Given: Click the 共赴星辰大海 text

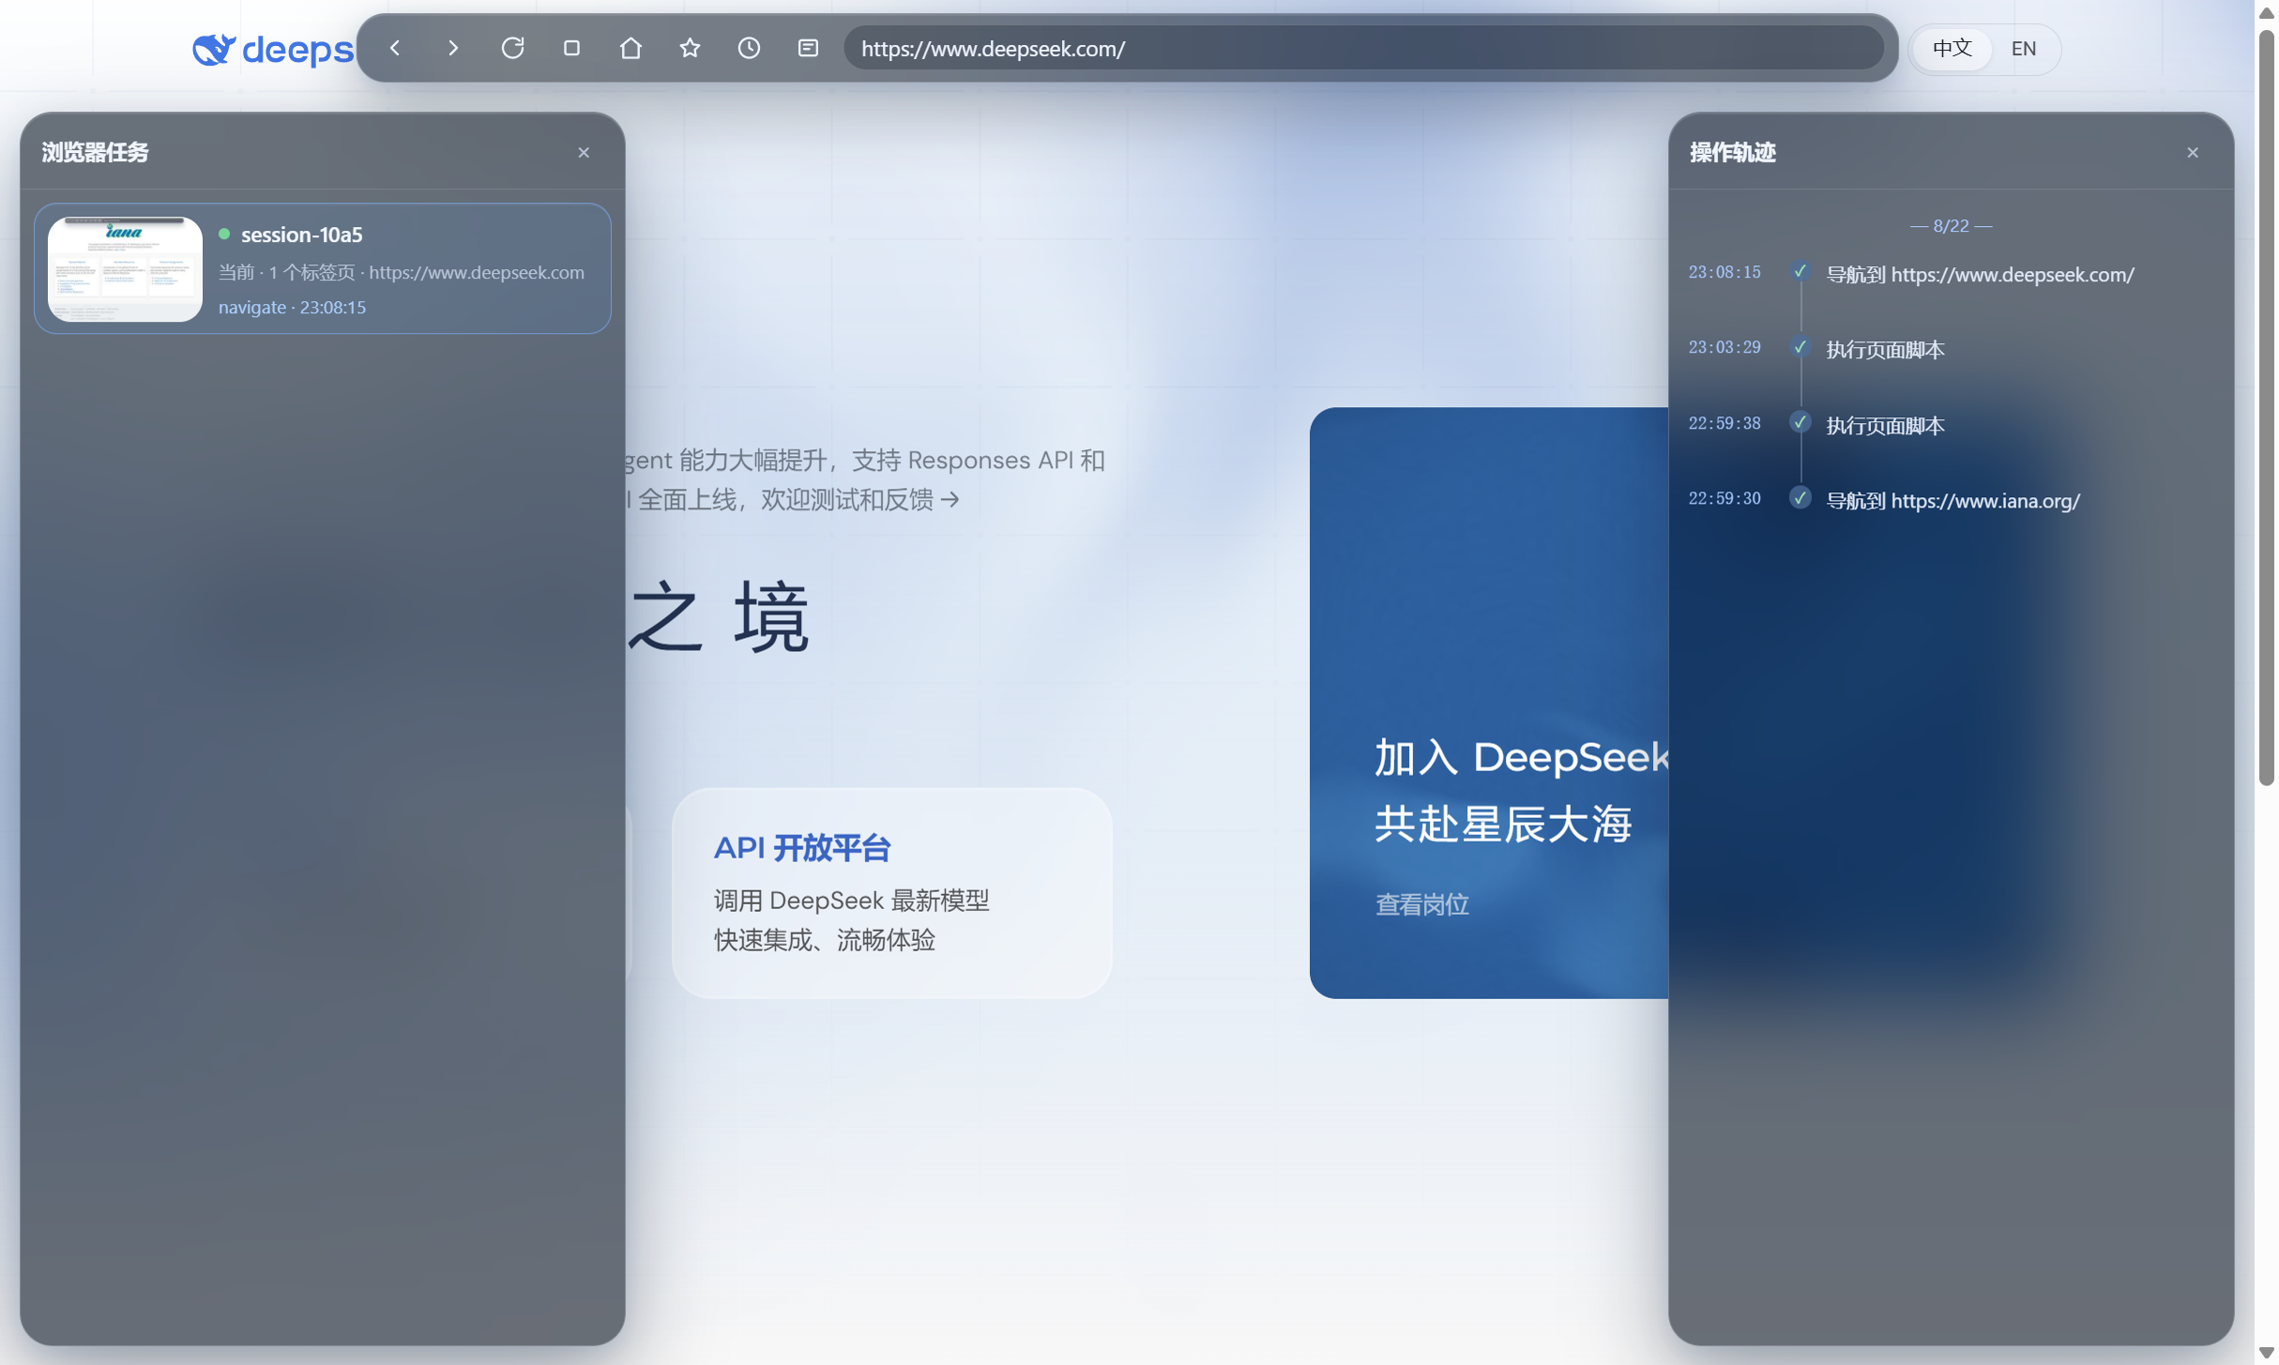Looking at the screenshot, I should pos(1502,823).
